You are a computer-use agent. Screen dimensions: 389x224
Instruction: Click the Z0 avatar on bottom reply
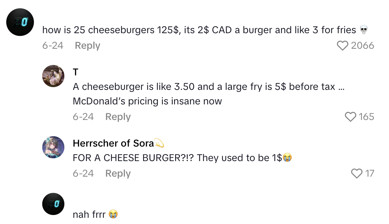(53, 204)
